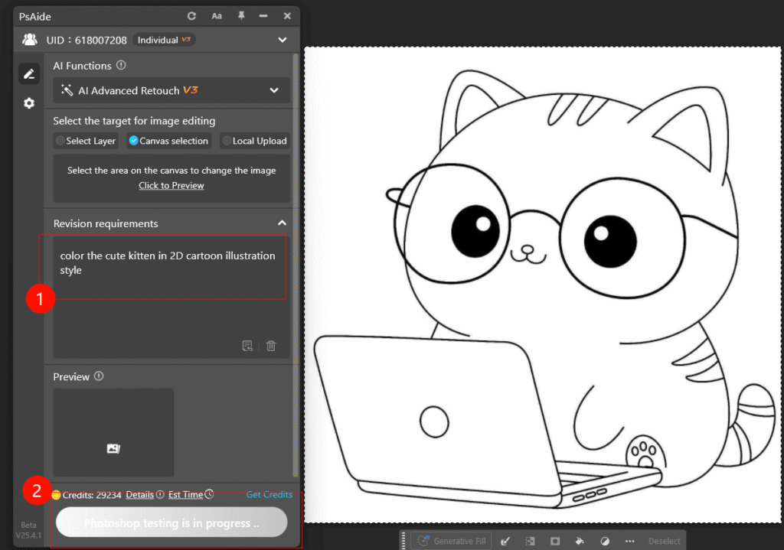This screenshot has width=784, height=550.
Task: Click the Get Credits link
Action: [269, 494]
